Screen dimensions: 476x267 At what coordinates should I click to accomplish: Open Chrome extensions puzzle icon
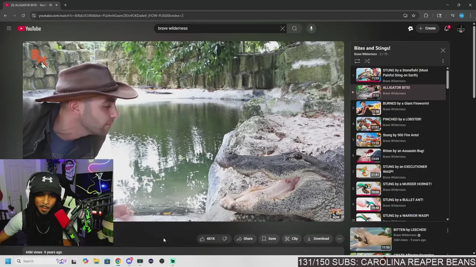(x=426, y=16)
